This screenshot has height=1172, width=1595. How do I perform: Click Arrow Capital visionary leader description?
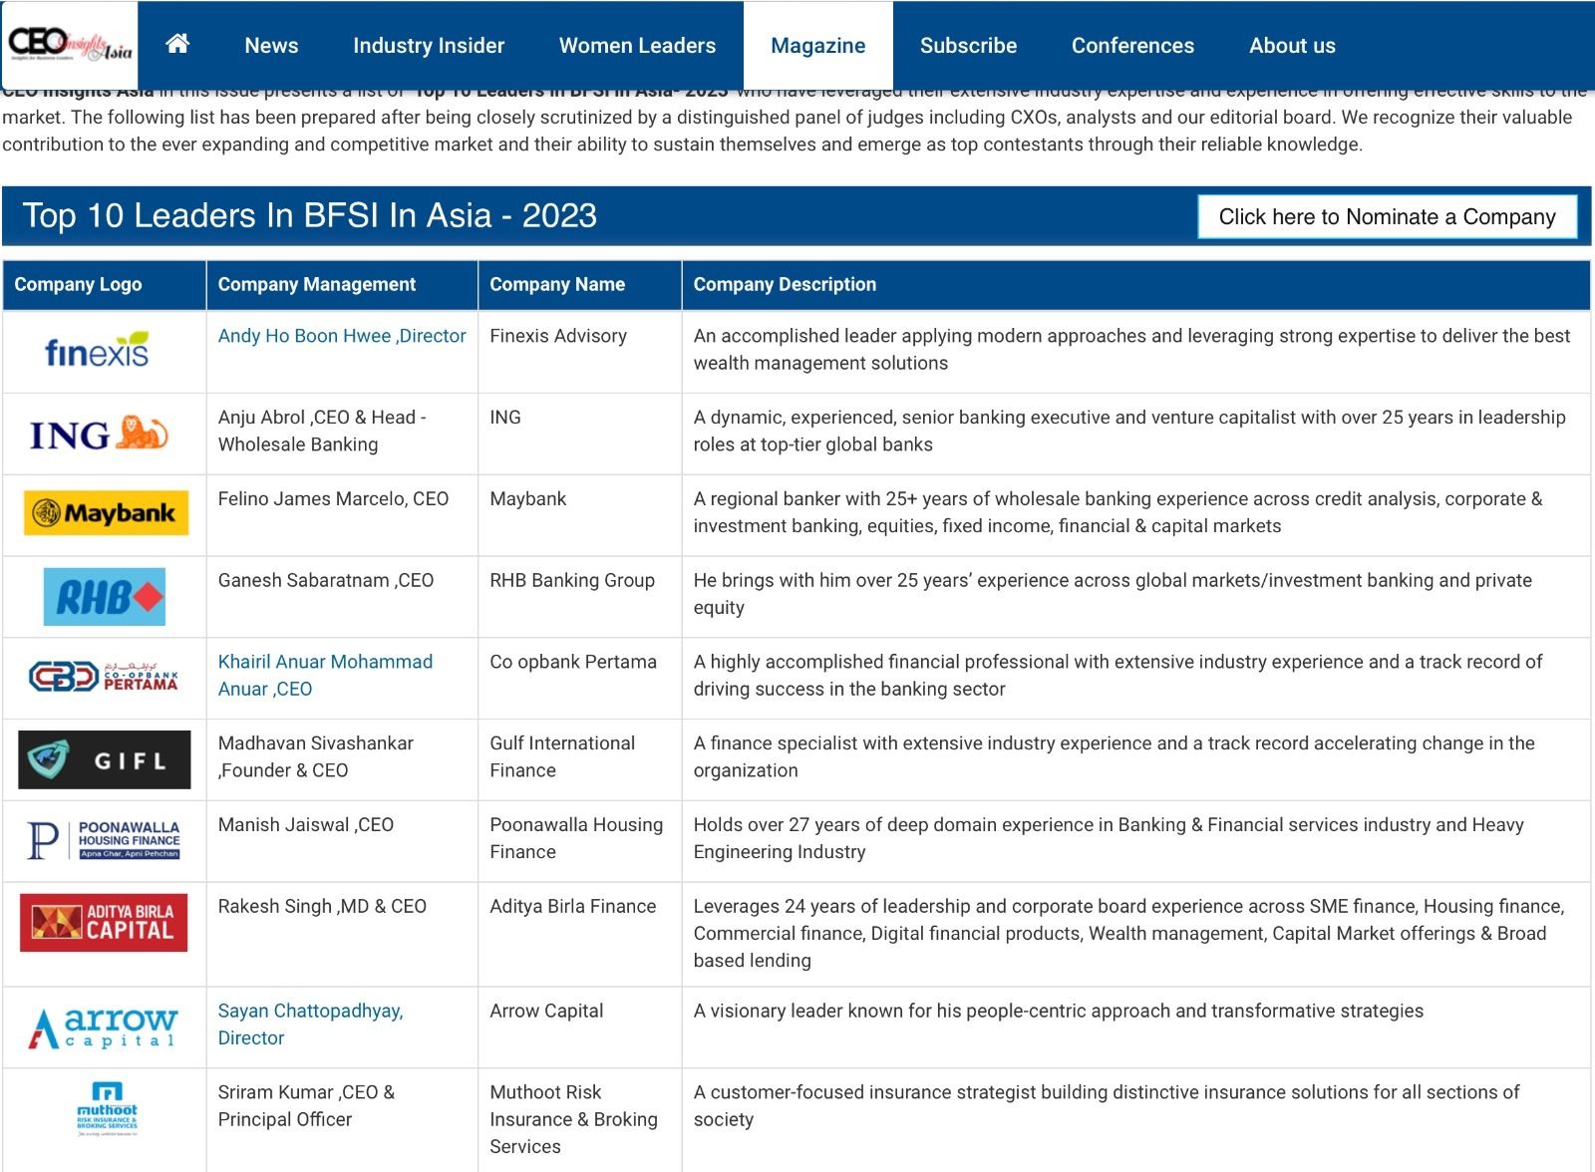tap(1059, 1011)
